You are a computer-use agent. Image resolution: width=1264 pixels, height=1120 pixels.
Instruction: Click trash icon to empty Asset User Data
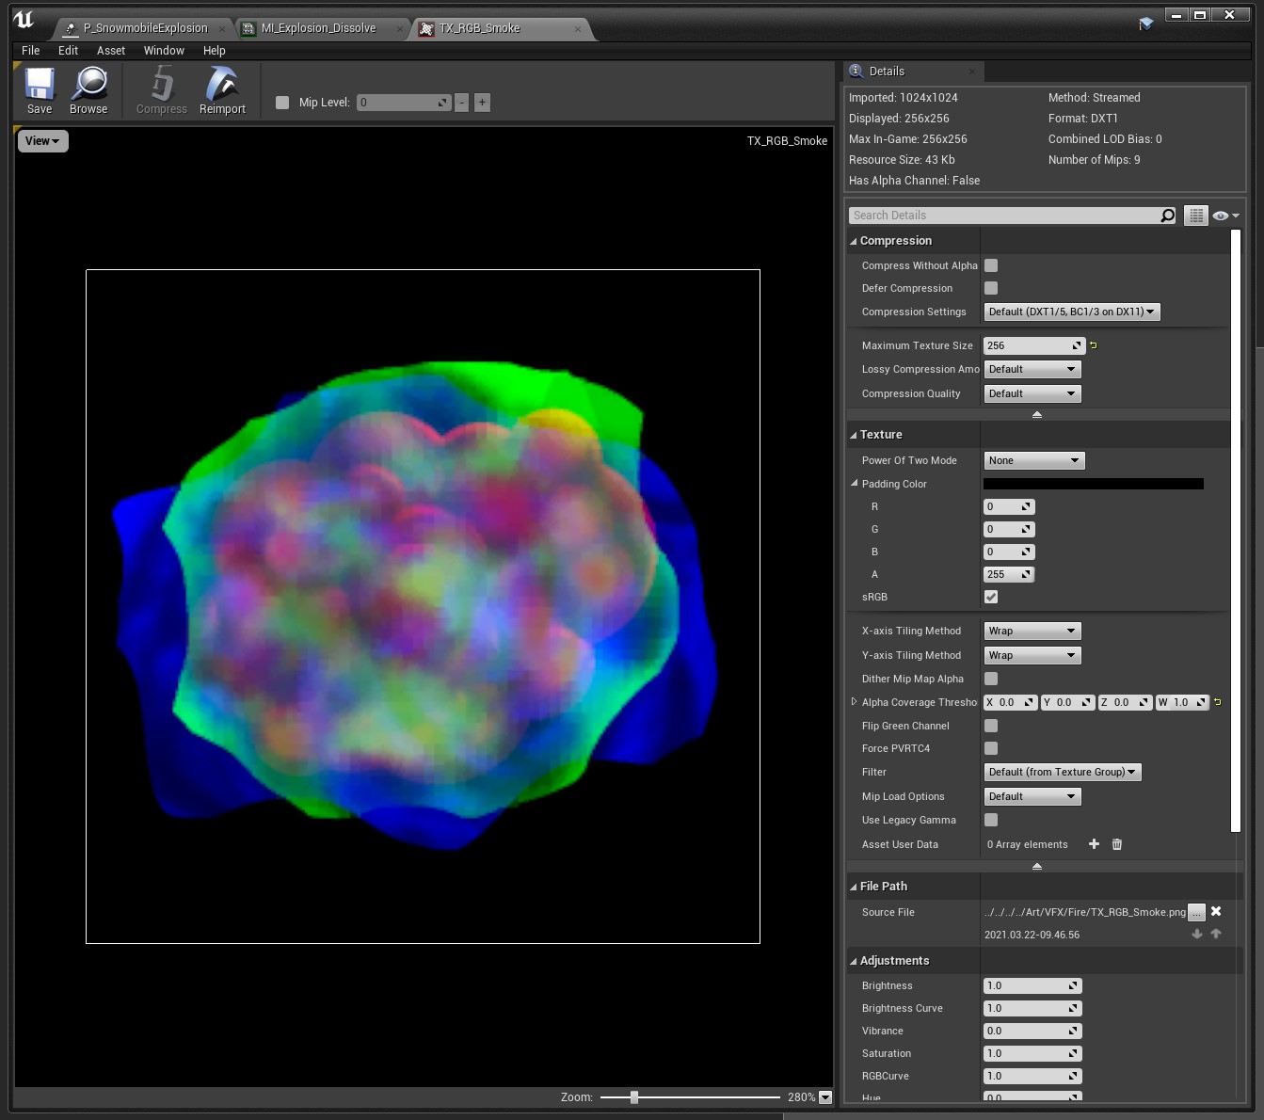pyautogui.click(x=1117, y=844)
